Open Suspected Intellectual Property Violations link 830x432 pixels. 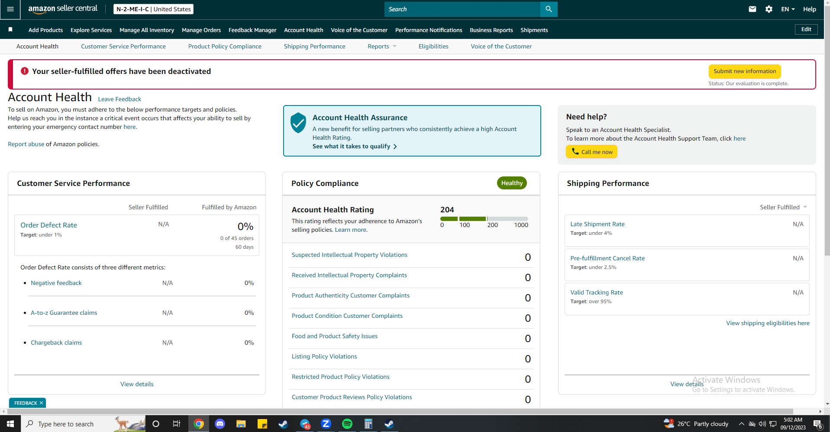(x=349, y=255)
